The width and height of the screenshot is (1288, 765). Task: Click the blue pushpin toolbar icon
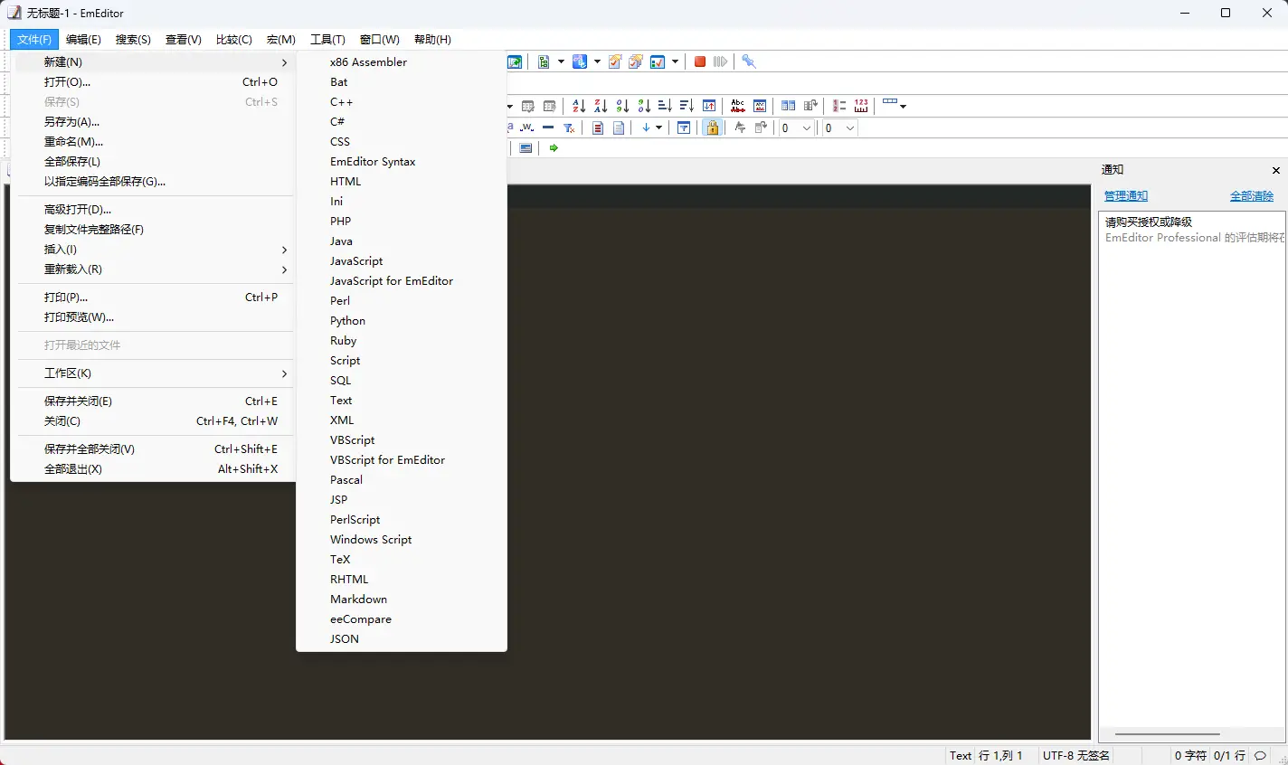(748, 61)
